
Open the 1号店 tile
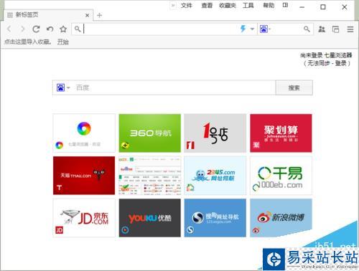pos(215,133)
